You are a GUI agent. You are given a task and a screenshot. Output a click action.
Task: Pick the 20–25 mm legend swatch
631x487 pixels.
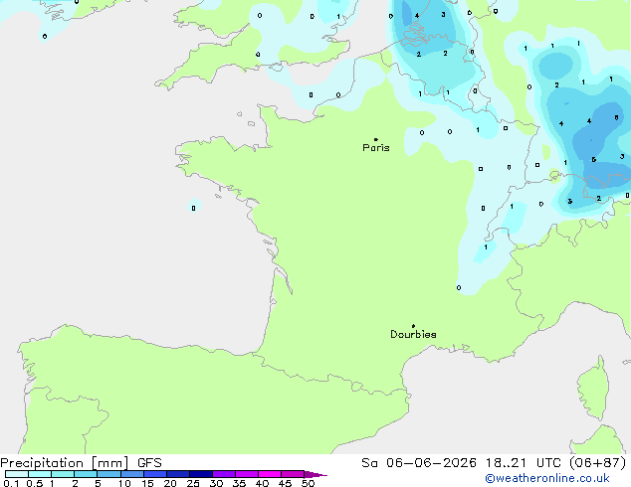click(x=178, y=474)
